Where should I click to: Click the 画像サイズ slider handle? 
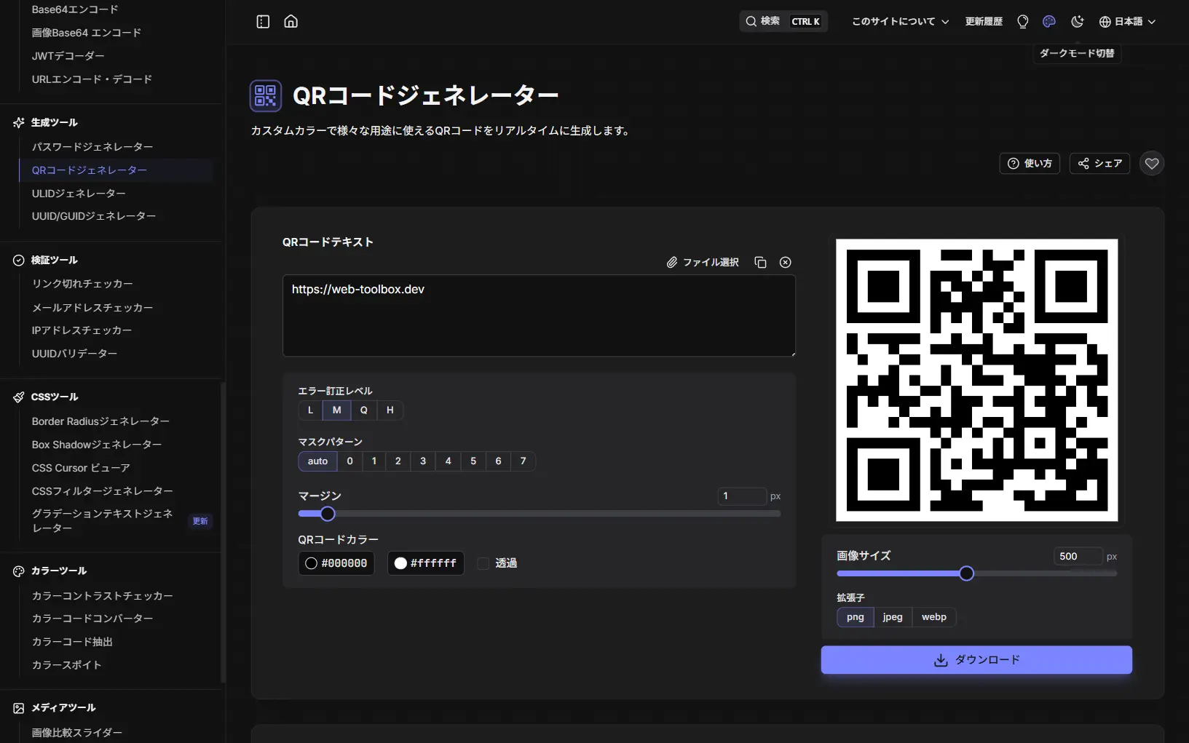(x=966, y=573)
